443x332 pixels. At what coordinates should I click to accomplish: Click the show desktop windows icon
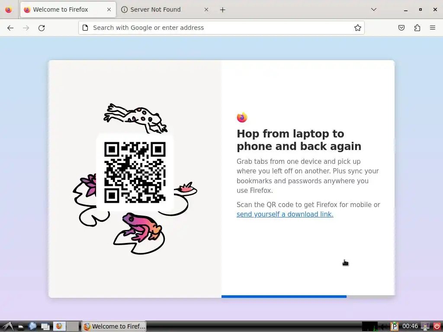45,327
